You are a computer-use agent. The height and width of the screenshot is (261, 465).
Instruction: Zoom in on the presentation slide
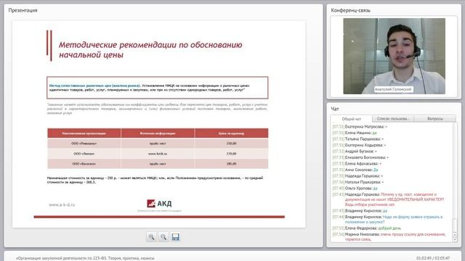[152, 237]
